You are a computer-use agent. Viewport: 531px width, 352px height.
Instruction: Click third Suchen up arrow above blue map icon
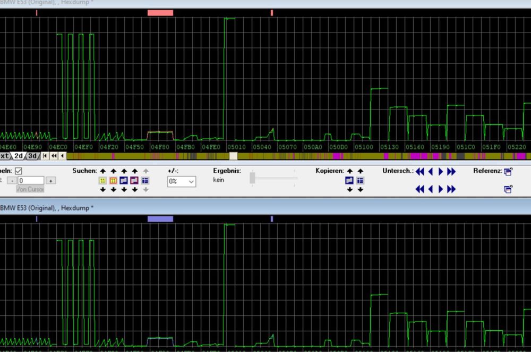click(124, 171)
